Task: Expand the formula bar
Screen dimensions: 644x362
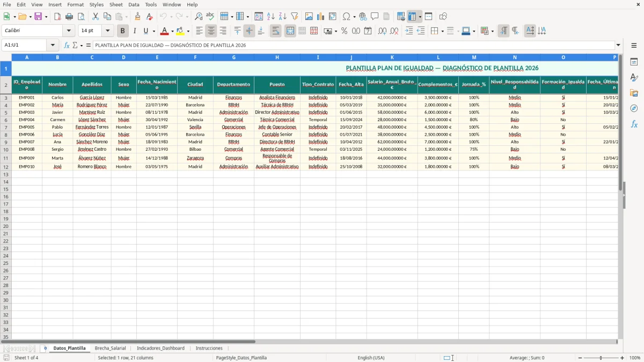Action: point(618,45)
